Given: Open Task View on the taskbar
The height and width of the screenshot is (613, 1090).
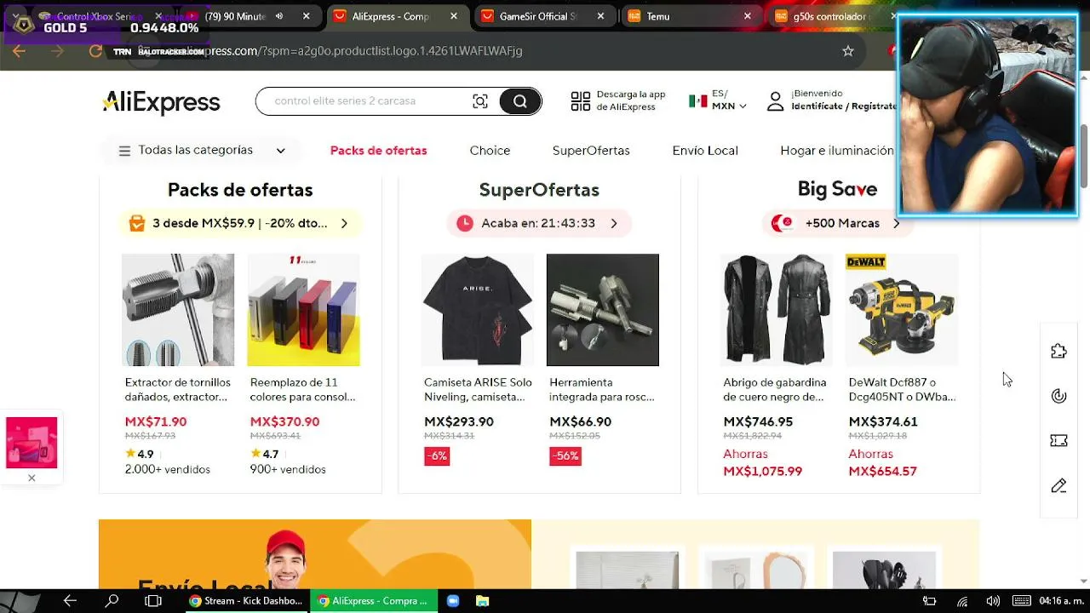Looking at the screenshot, I should pyautogui.click(x=153, y=601).
